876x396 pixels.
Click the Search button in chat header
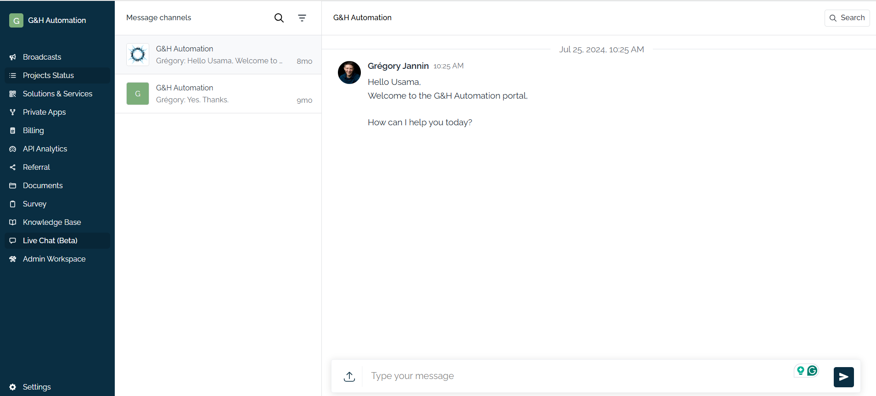point(847,18)
